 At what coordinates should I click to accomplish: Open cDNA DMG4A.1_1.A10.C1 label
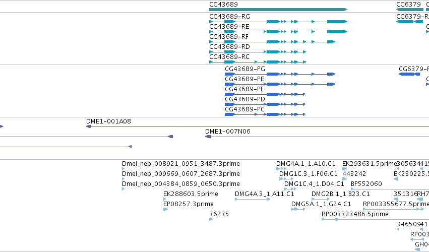tap(305, 164)
